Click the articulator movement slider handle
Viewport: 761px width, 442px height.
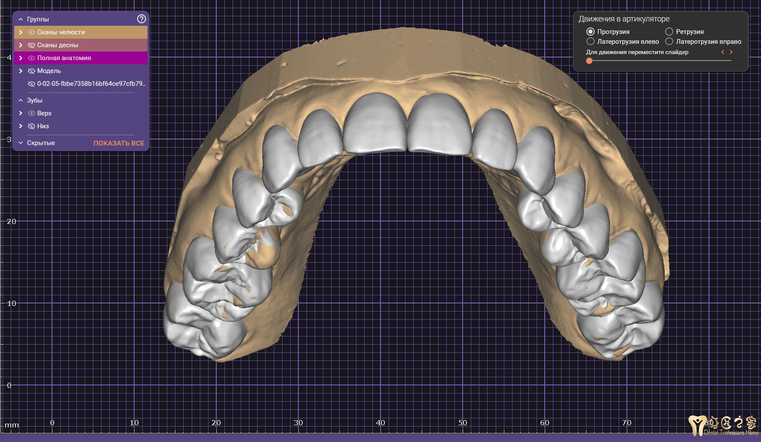coord(589,61)
